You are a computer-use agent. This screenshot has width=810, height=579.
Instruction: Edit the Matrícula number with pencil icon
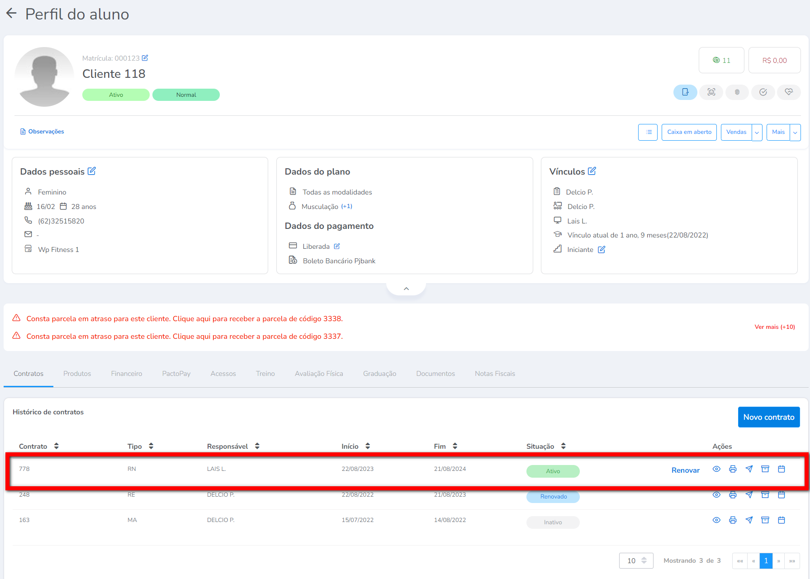pos(145,58)
